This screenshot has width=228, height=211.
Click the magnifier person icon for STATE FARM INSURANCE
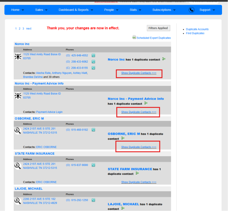coord(18,166)
